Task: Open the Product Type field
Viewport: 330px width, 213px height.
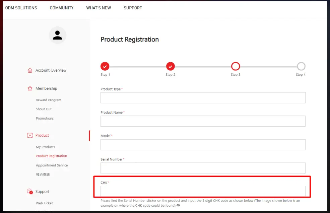Action: point(203,98)
